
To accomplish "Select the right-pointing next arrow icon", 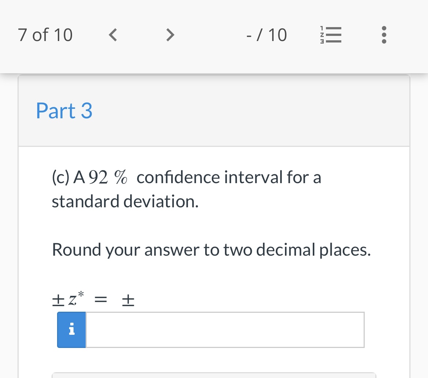I will coord(170,35).
